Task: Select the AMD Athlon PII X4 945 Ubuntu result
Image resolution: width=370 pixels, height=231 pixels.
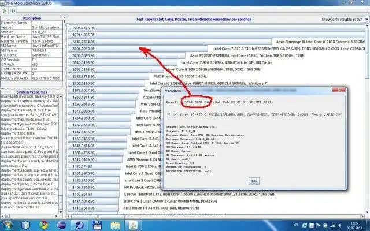Action: click(x=93, y=208)
